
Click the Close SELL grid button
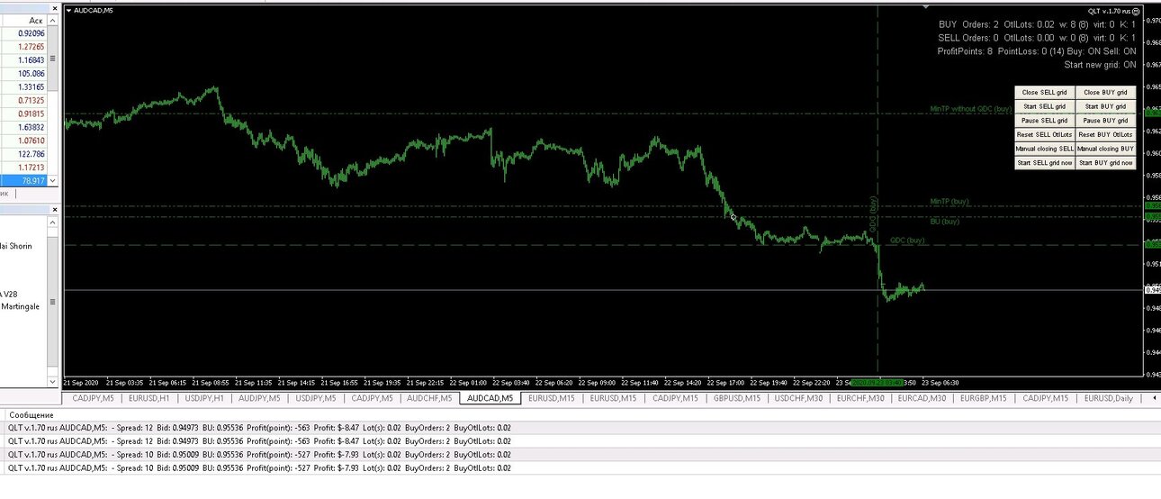(x=1045, y=92)
